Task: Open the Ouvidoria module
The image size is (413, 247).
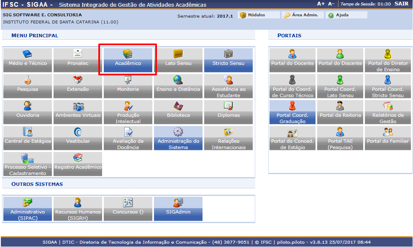Action: point(28,112)
